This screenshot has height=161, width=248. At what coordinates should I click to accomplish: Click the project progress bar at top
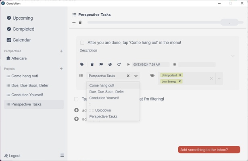click(x=153, y=23)
